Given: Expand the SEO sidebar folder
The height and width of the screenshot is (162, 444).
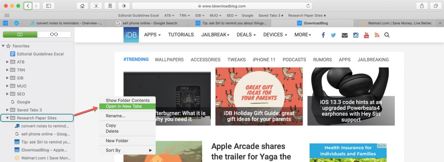Looking at the screenshot, I should (7, 94).
